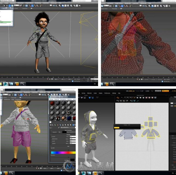Select the Move tool in top-left 3ds Max toolbar
The height and width of the screenshot is (175, 176).
click(x=7, y=6)
